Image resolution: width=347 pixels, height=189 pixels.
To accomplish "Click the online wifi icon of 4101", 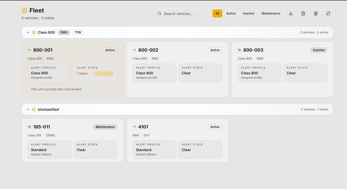I will (x=134, y=127).
